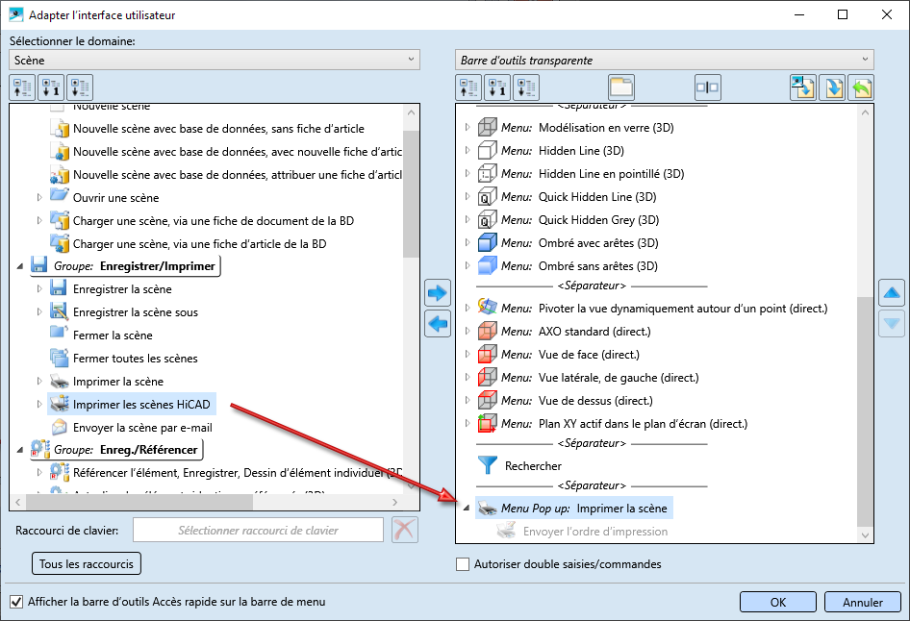
Task: Select Menu Pivoter la vue dynamiquement
Action: [x=665, y=309]
